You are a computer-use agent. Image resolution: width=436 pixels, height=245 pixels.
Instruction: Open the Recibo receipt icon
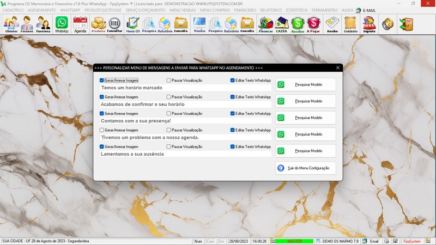[332, 24]
